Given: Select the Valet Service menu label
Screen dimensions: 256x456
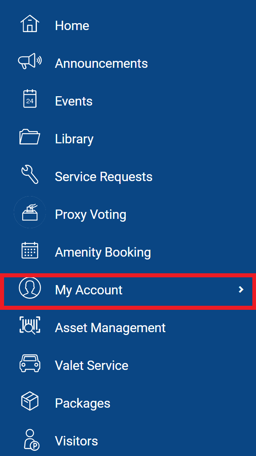Looking at the screenshot, I should point(92,365).
